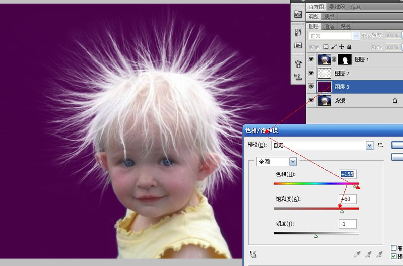Activate the on-image adjustment hand tool

click(253, 254)
